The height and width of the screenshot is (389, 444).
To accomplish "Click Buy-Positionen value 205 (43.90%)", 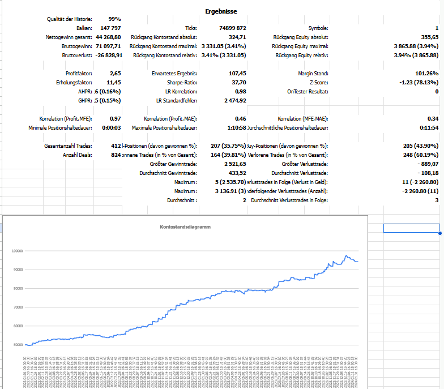I will 420,146.
